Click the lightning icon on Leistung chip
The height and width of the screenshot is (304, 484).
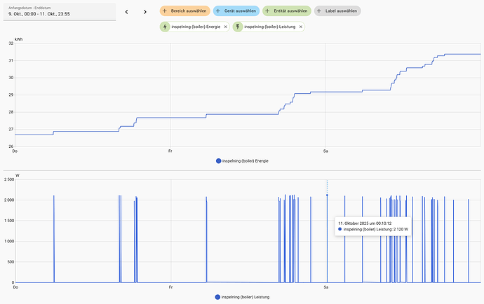click(238, 27)
